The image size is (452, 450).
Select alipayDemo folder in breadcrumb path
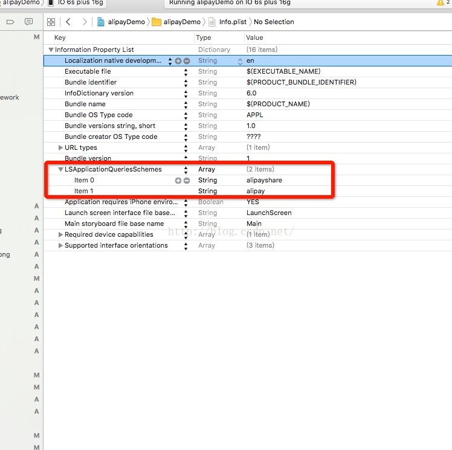pyautogui.click(x=181, y=22)
